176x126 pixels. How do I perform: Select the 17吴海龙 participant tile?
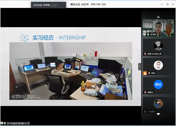158,104
